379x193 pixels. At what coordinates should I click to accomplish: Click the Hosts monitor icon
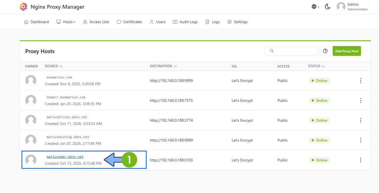click(59, 22)
